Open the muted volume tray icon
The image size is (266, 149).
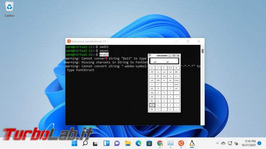point(236,144)
